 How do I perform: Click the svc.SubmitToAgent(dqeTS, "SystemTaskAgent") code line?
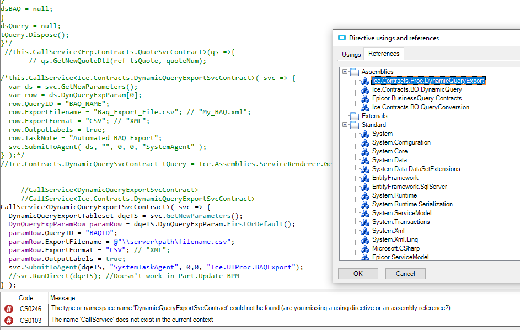[156, 267]
